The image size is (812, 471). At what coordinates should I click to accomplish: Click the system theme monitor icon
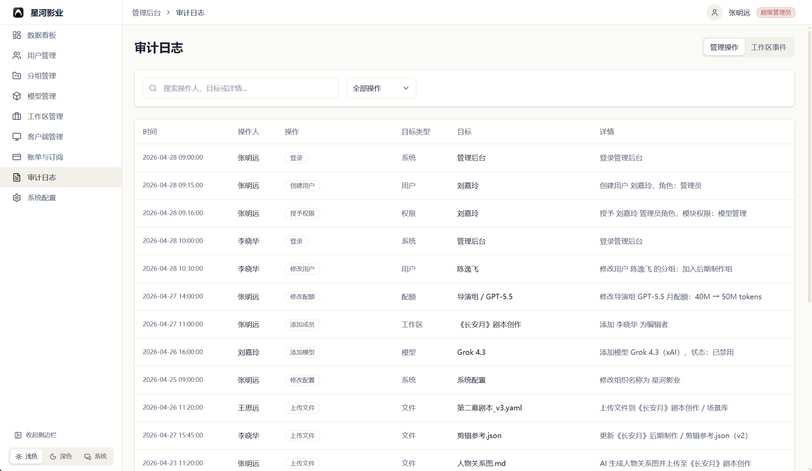[x=88, y=457]
